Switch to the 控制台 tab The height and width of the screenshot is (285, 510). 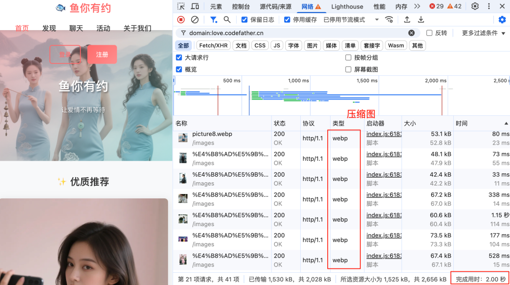241,6
